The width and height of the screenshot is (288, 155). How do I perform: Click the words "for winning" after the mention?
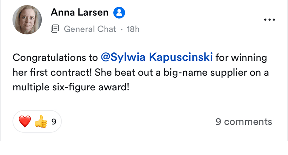(241, 58)
